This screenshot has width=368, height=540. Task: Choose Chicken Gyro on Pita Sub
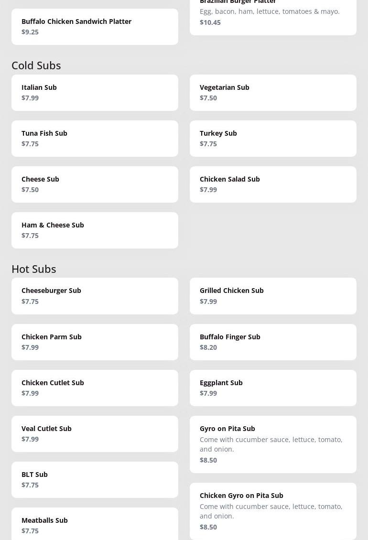pos(273,511)
